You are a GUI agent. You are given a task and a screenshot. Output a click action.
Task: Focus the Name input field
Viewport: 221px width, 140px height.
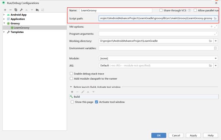[116, 10]
